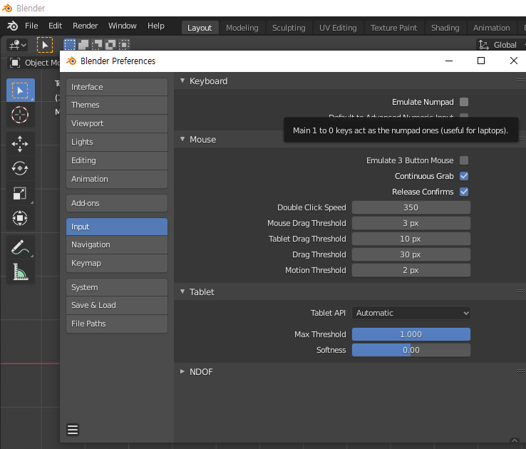526x449 pixels.
Task: Click Tablet Drag Threshold field
Action: pyautogui.click(x=411, y=239)
